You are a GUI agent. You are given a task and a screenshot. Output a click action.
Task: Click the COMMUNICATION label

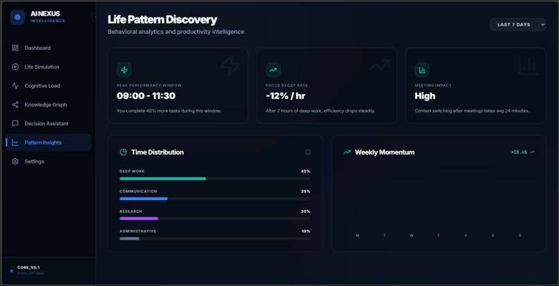click(138, 191)
